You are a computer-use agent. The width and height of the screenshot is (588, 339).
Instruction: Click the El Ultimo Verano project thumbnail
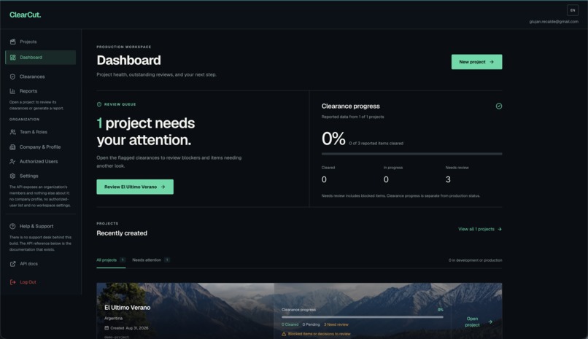(185, 311)
